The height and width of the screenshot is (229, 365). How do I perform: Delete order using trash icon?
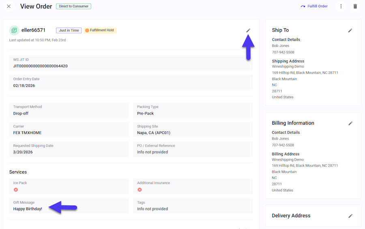tap(355, 6)
